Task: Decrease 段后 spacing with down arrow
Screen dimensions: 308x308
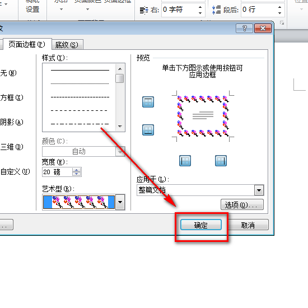Action: [279, 13]
